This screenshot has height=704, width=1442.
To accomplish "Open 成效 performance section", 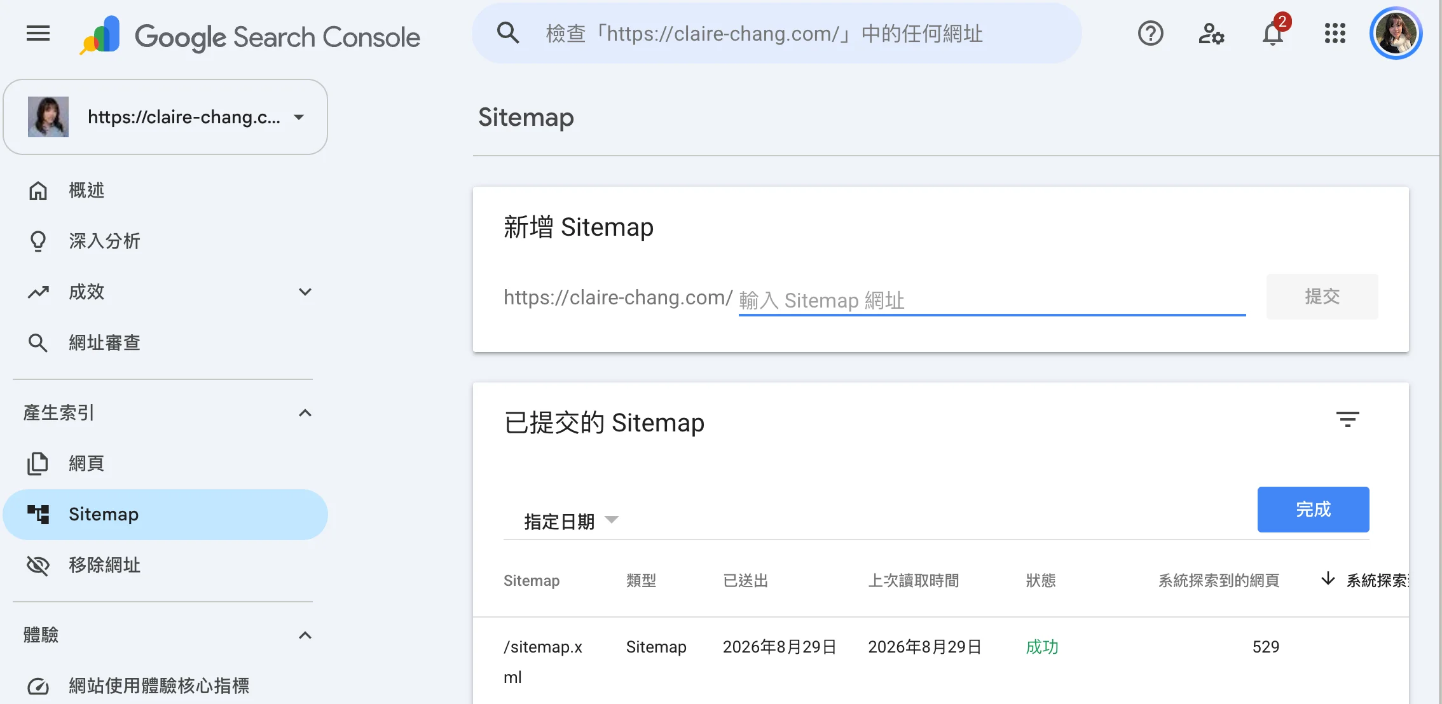I will pyautogui.click(x=165, y=292).
